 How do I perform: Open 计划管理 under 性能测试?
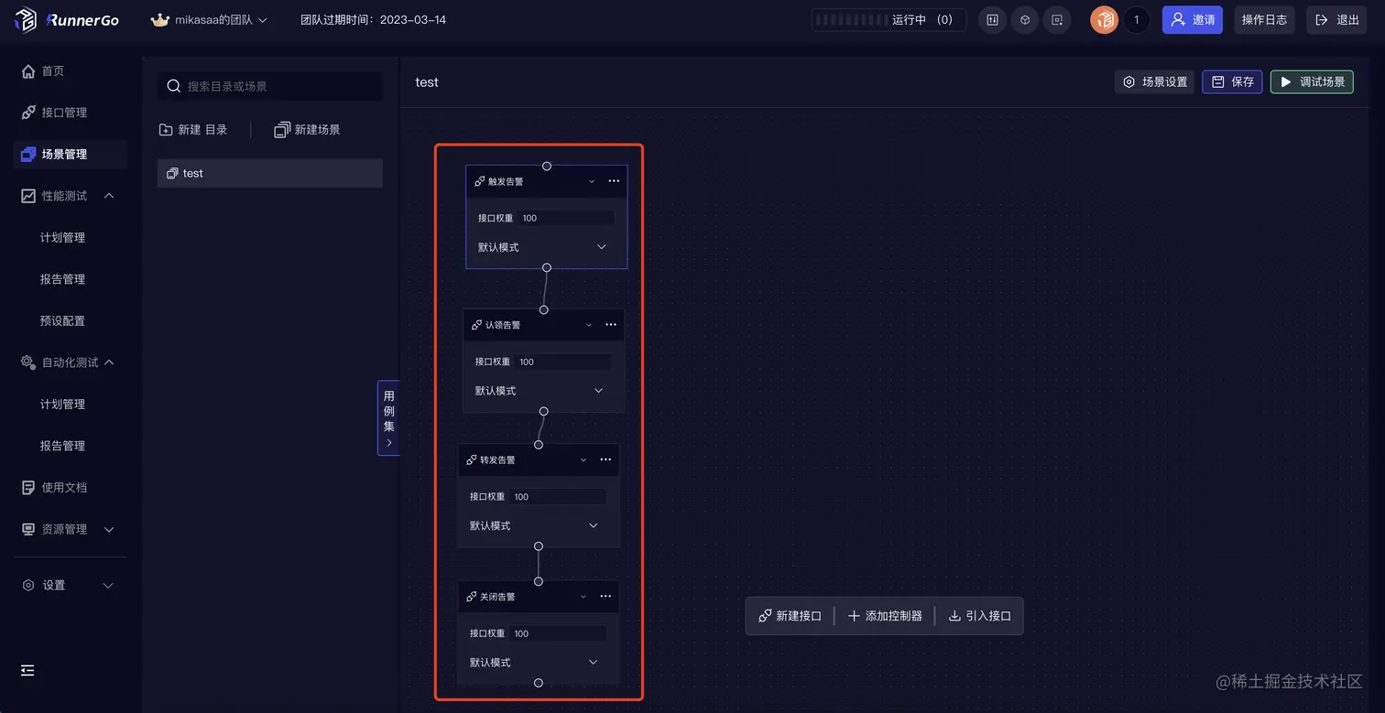[62, 237]
